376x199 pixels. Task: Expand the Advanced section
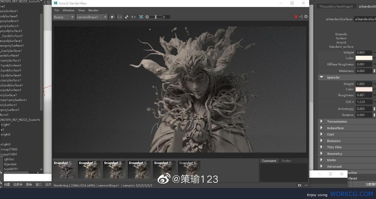click(x=321, y=166)
